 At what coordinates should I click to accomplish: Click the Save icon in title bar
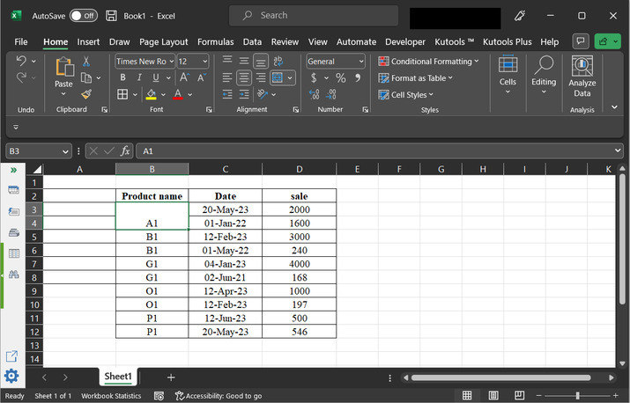point(111,16)
